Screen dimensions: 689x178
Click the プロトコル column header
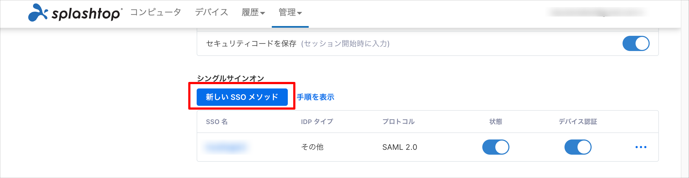click(x=398, y=122)
